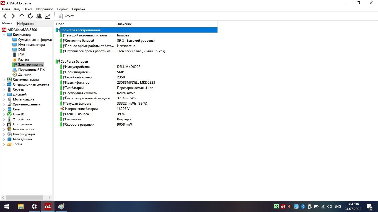Expand the DirectX tree node
The image size is (378, 212).
(x=4, y=115)
